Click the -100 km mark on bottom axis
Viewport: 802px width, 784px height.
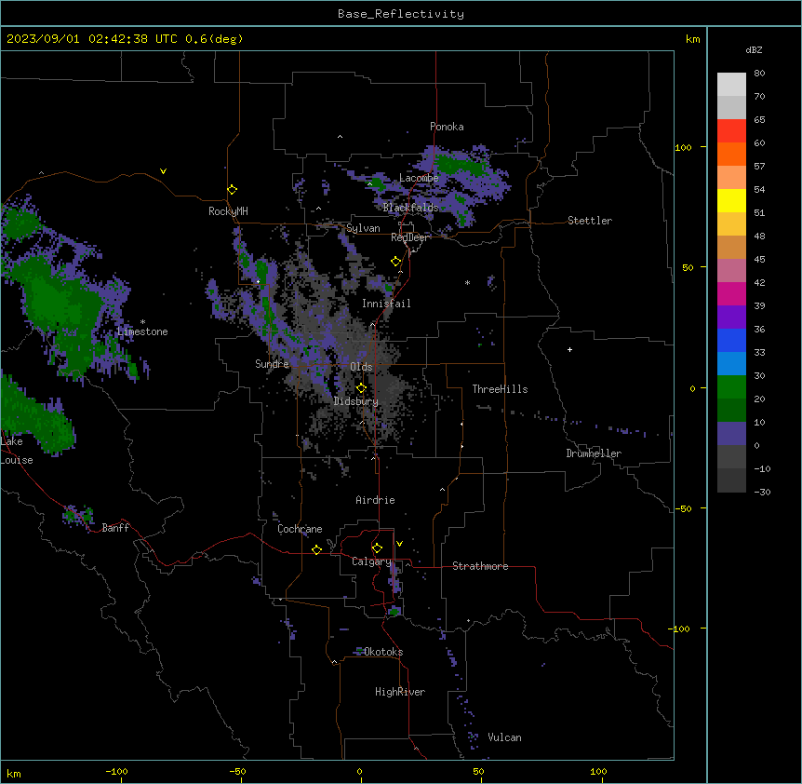(116, 771)
